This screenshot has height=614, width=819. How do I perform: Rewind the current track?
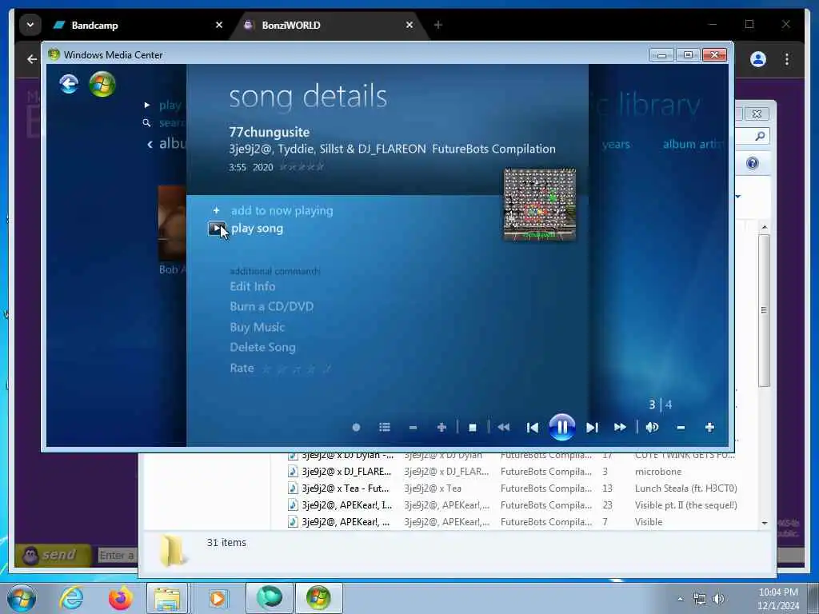click(x=504, y=427)
